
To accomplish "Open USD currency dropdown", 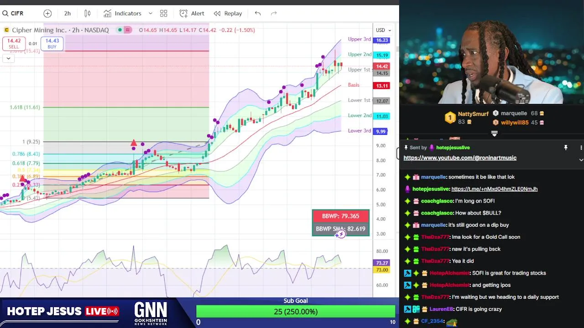I will tap(383, 30).
